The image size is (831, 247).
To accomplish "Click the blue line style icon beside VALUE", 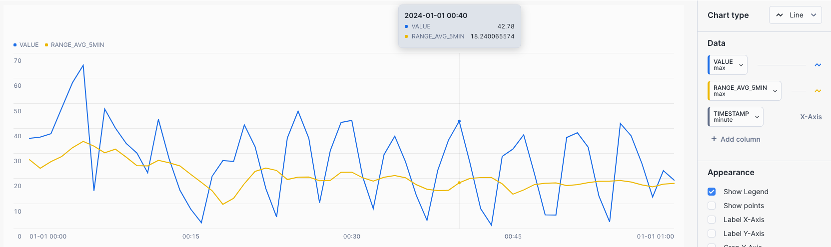I will pyautogui.click(x=818, y=65).
